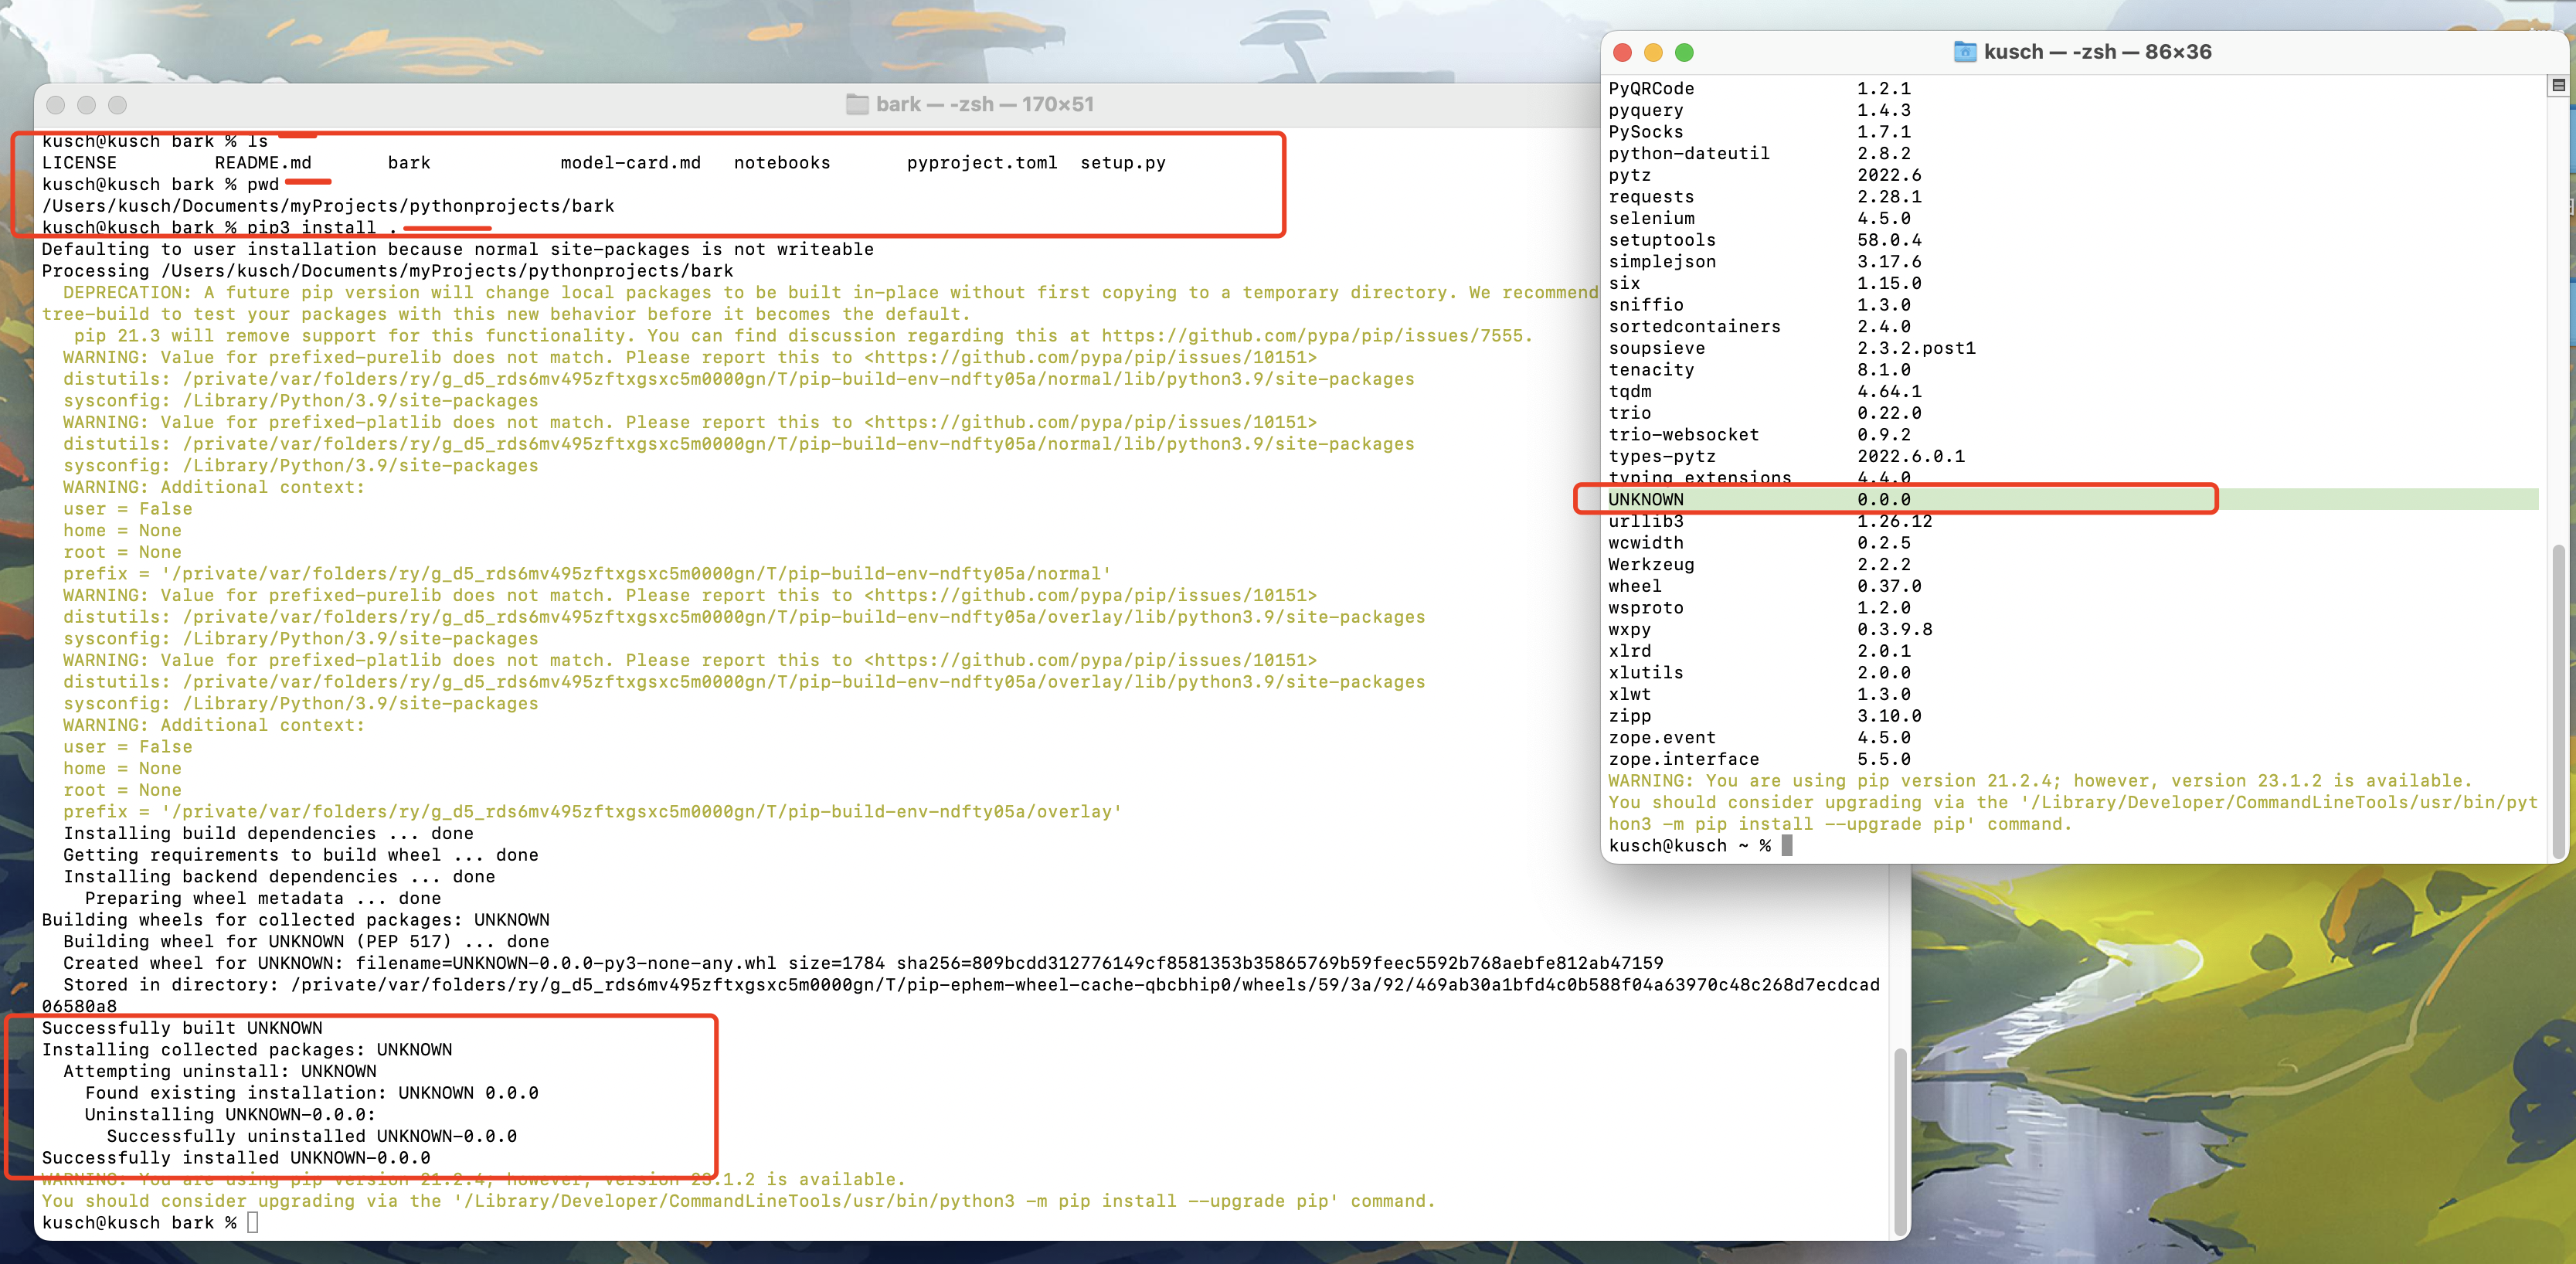This screenshot has height=1264, width=2576.
Task: Click 'notebooks' in the ls output
Action: tap(782, 162)
